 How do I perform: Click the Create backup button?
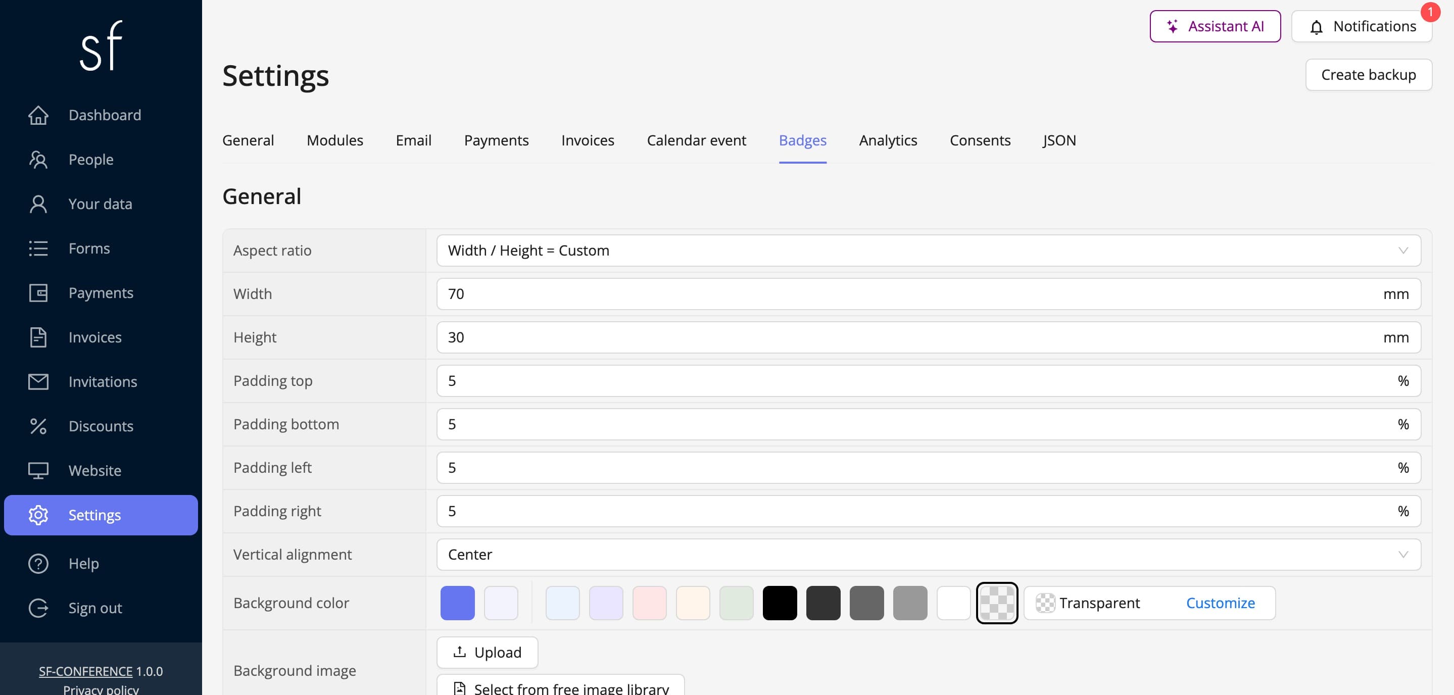pyautogui.click(x=1368, y=74)
